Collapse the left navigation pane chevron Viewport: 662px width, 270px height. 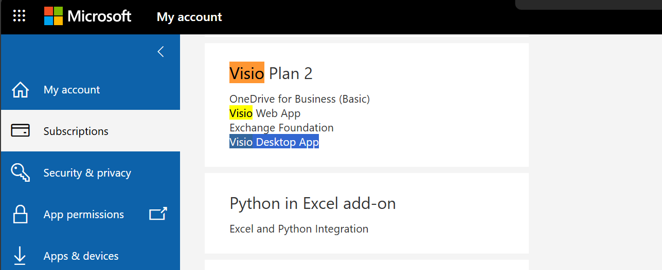[x=160, y=52]
